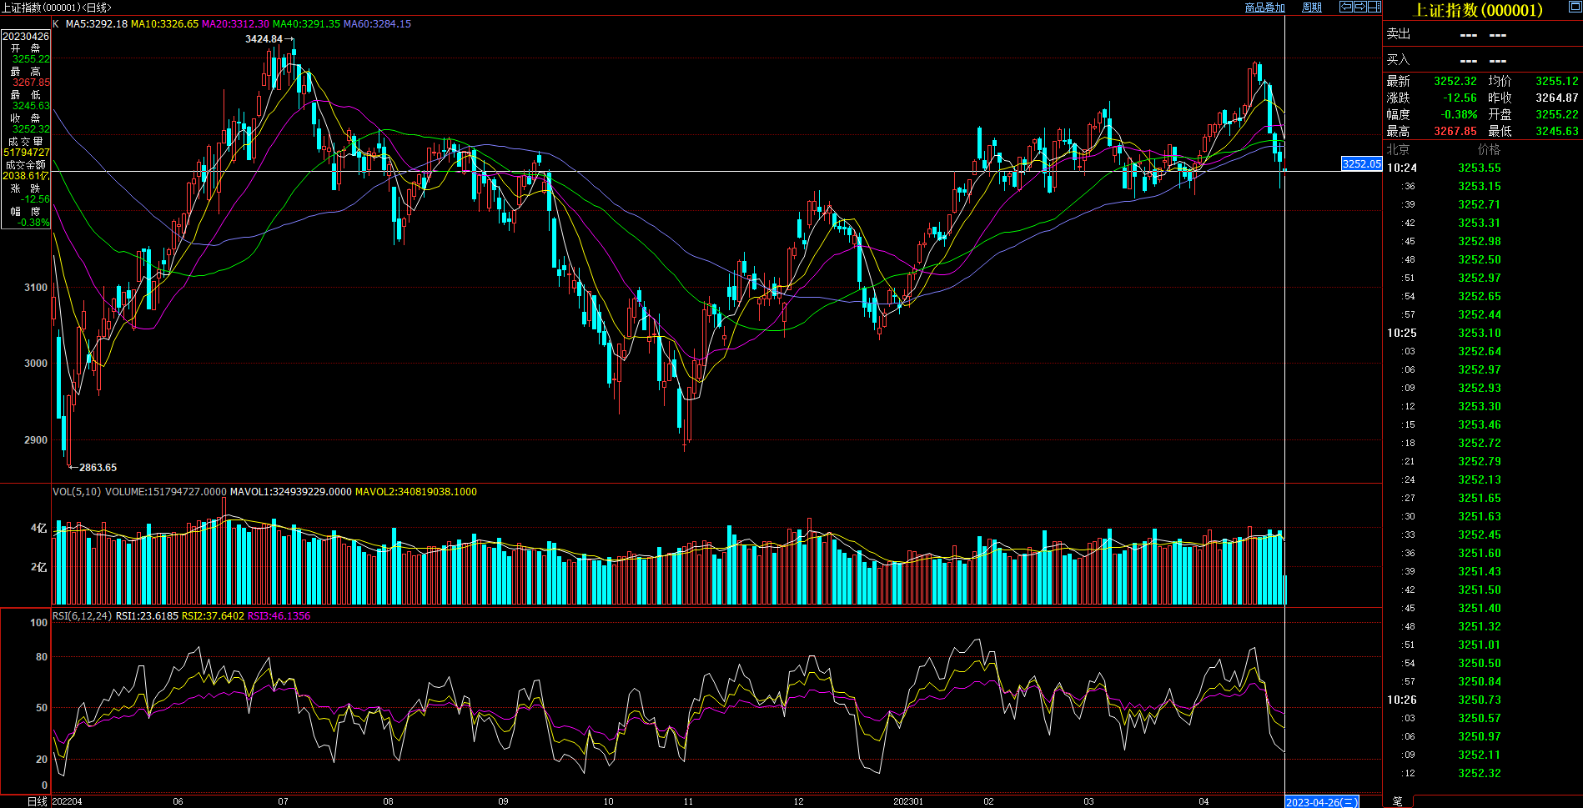The width and height of the screenshot is (1583, 808).
Task: Click the 买入 buy row label
Action: click(x=1399, y=60)
